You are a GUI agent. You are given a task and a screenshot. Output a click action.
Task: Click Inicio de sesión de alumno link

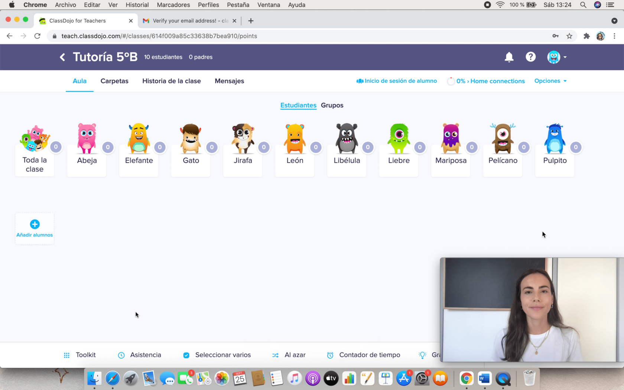point(397,81)
